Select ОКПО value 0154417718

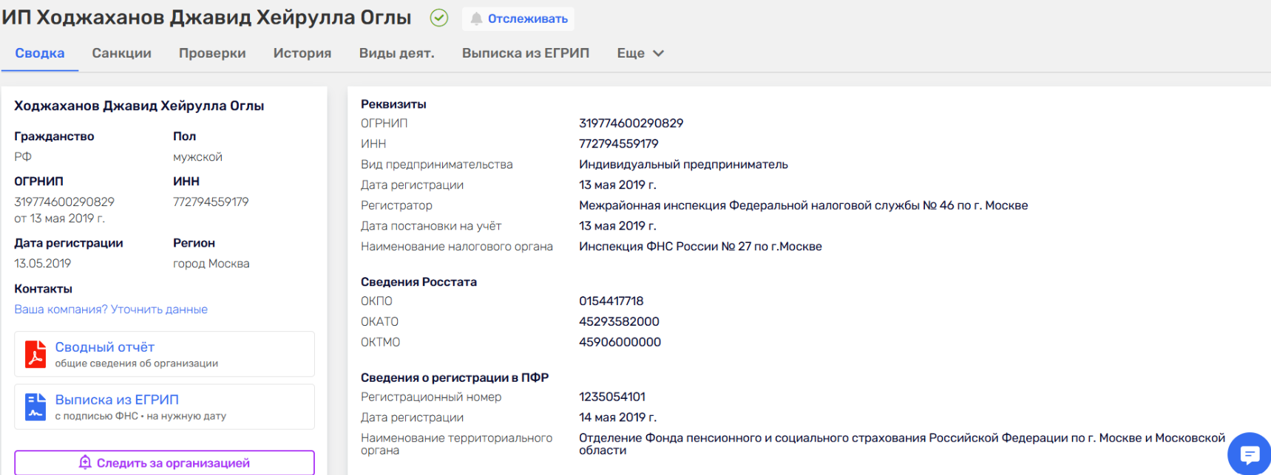611,301
